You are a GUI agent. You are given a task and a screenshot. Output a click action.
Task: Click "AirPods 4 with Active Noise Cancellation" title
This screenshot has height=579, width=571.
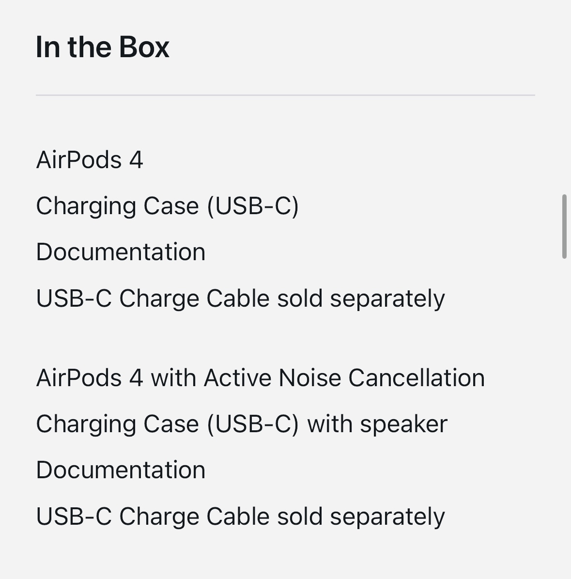pyautogui.click(x=260, y=378)
